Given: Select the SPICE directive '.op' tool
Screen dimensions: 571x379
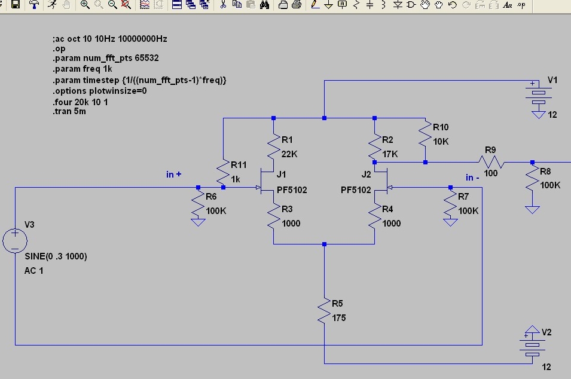Looking at the screenshot, I should (521, 4).
